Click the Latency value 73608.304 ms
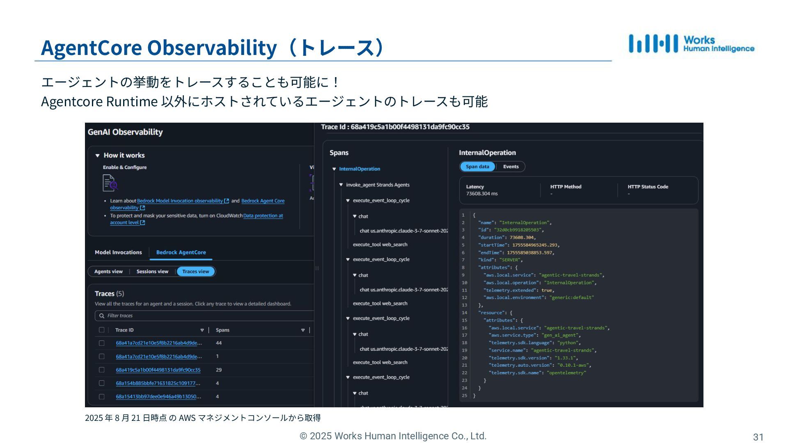 [x=482, y=194]
